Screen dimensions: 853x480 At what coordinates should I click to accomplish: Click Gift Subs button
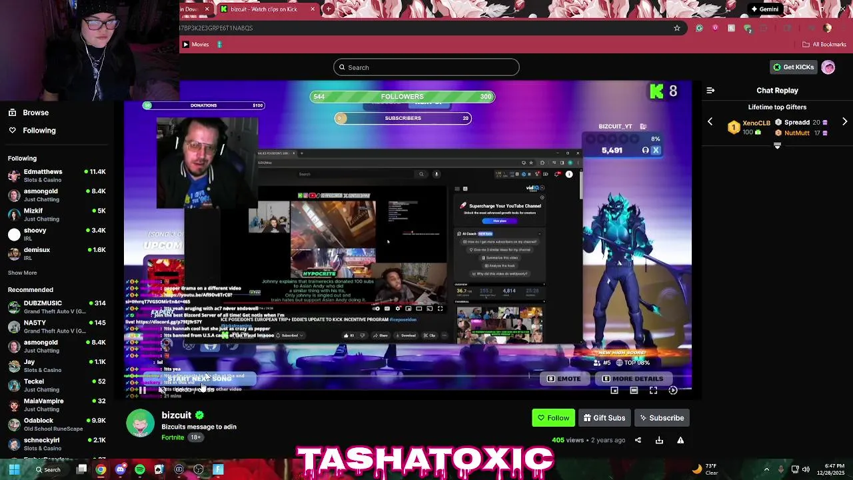pos(604,418)
